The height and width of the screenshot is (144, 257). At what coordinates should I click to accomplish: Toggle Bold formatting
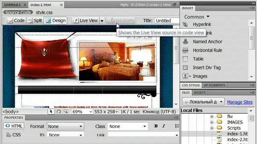pos(156,126)
